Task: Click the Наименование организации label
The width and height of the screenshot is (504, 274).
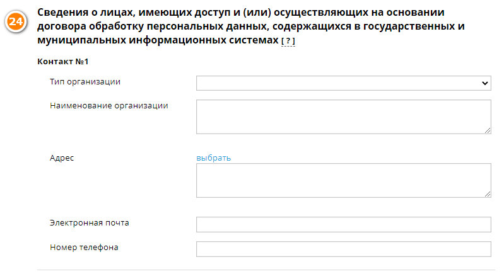Action: (109, 106)
